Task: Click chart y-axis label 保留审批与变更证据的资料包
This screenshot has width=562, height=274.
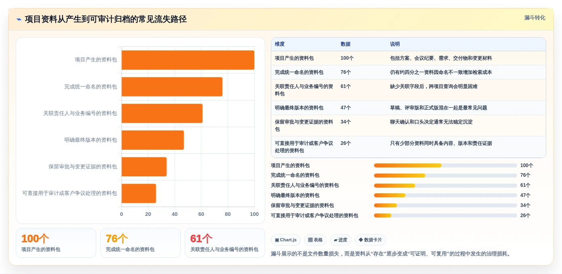Action: pyautogui.click(x=83, y=167)
